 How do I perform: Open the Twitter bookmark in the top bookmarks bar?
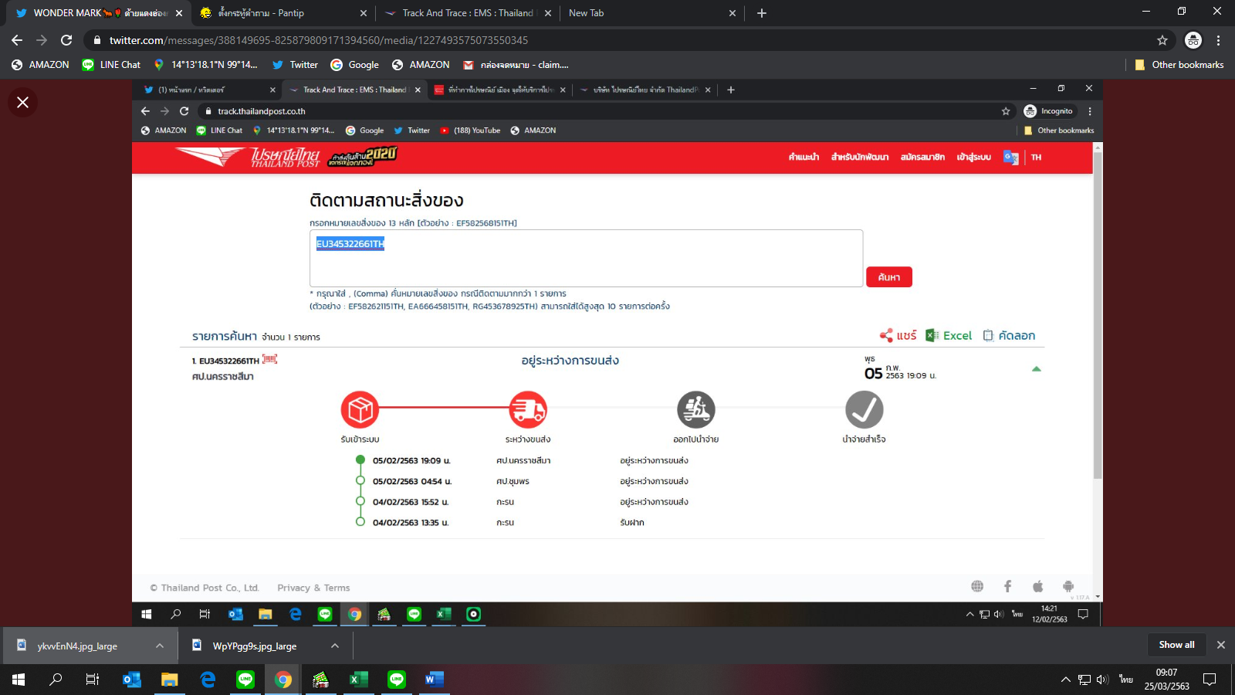(x=295, y=65)
